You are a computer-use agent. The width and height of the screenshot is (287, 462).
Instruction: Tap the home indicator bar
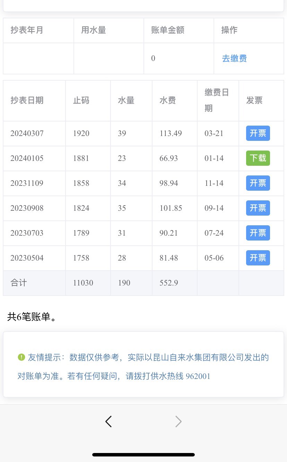[143, 454]
